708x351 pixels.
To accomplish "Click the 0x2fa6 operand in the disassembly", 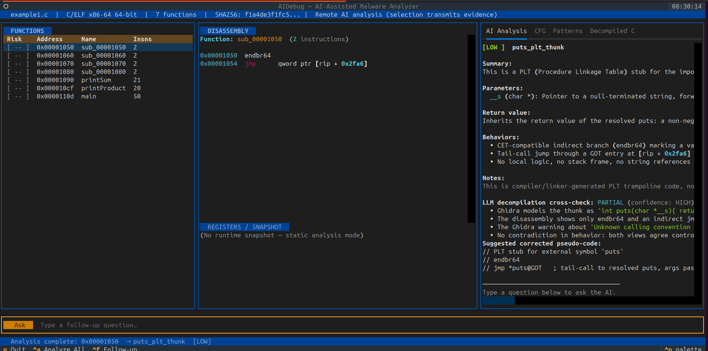I will [352, 64].
